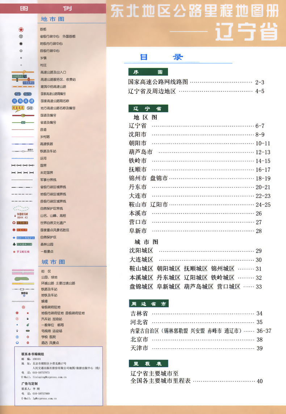
Task: Click the 北京市 38 entry
Action: (196, 340)
